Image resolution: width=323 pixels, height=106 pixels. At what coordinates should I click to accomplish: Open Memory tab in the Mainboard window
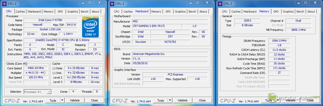point(156,12)
